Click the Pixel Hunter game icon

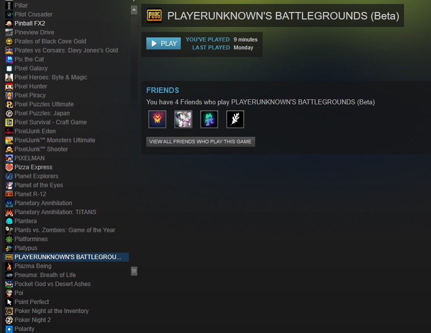tap(9, 86)
